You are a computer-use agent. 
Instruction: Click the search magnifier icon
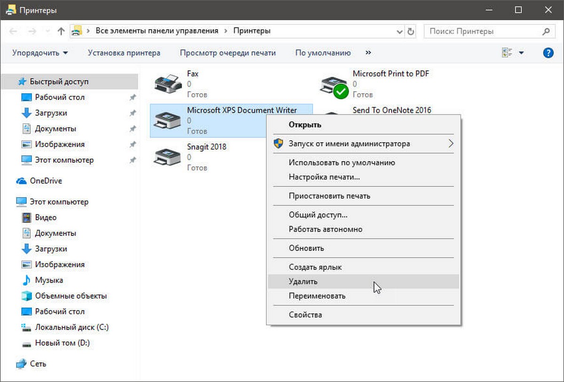coord(546,32)
